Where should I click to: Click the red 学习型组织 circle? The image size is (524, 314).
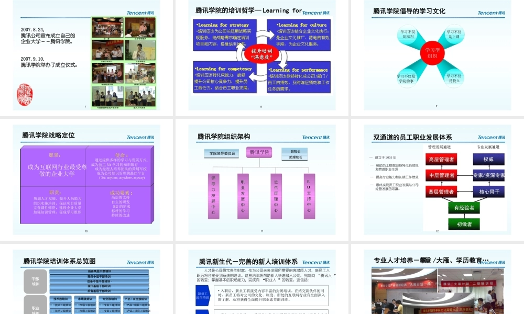pos(432,53)
